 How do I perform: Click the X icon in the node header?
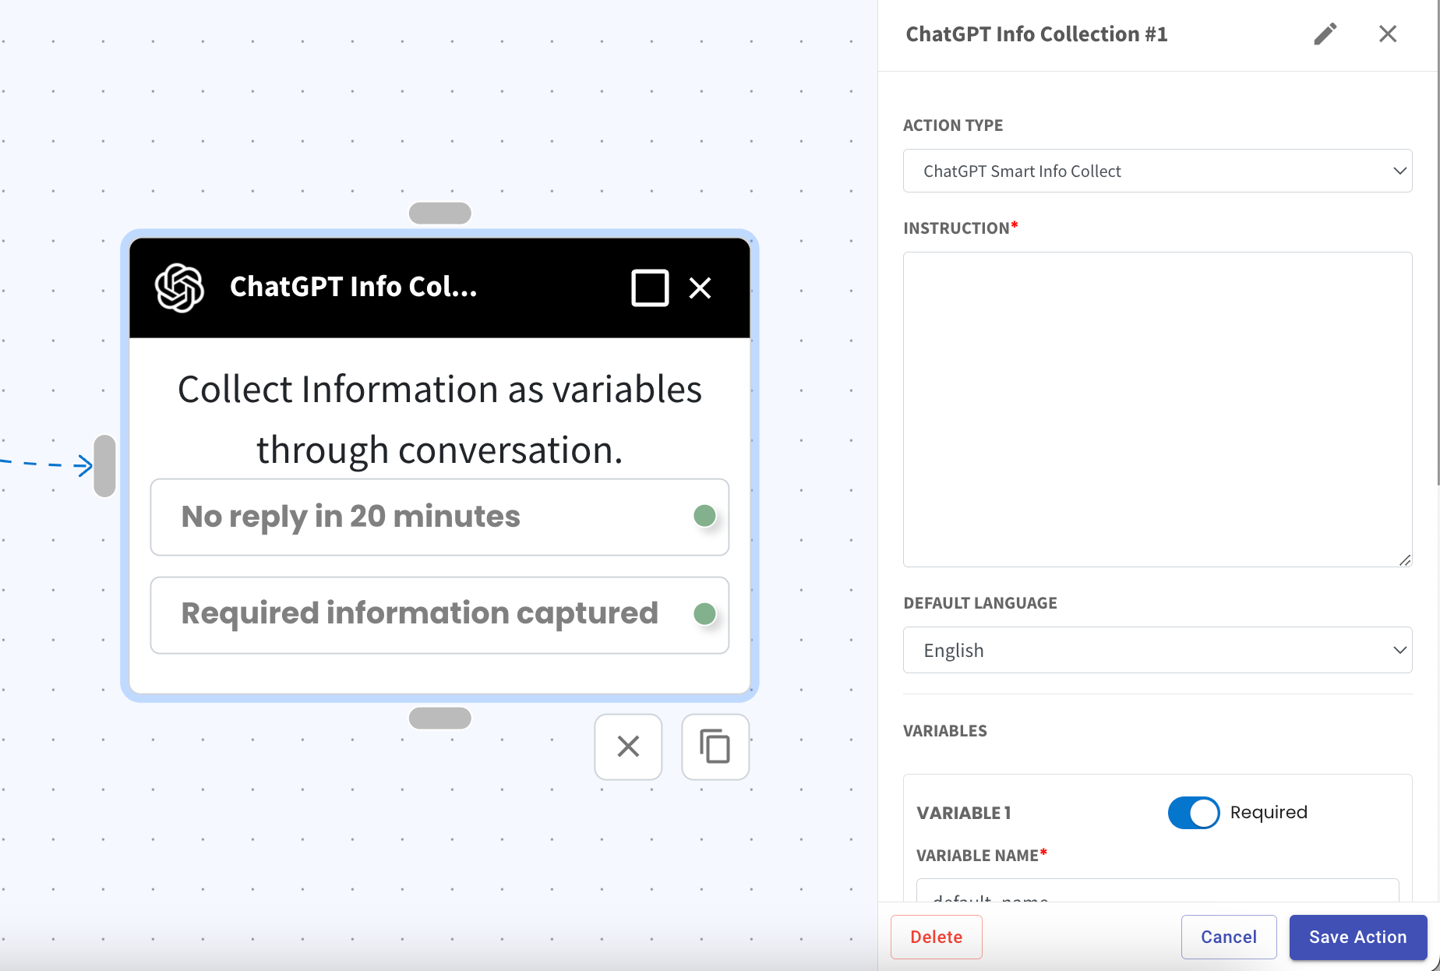coord(700,288)
